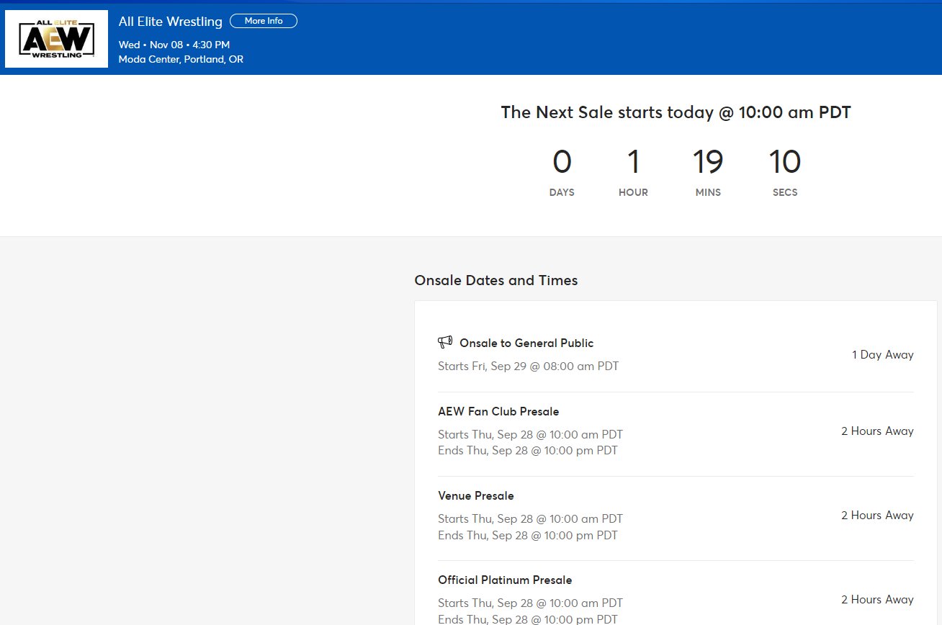Click 2 Hours Away for AEW Fan Club Presale

[x=877, y=431]
